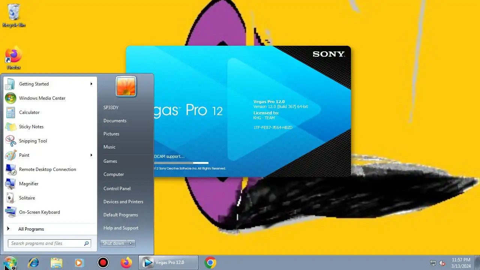Open Firefox from the taskbar
Screen dimensions: 480x270
(126, 262)
